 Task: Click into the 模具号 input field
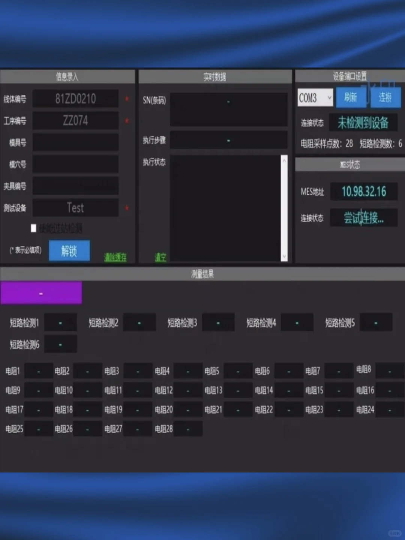coord(75,142)
